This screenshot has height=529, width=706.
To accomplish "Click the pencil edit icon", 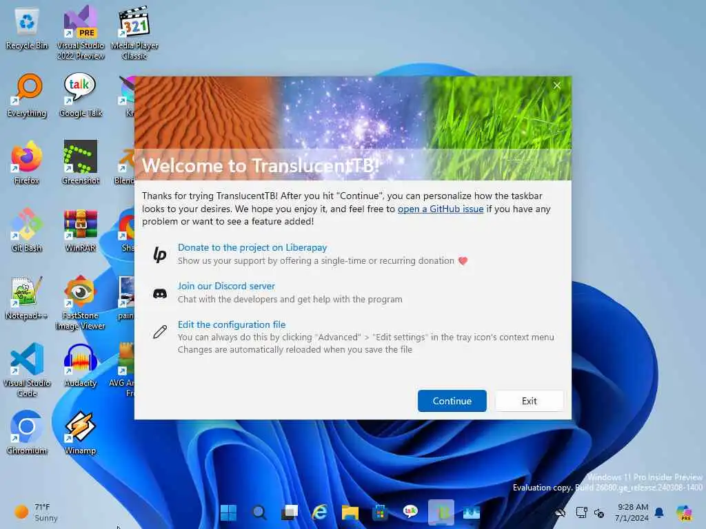I will (160, 332).
